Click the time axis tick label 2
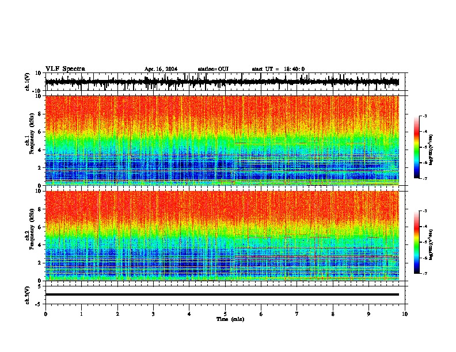The width and height of the screenshot is (456, 352). pos(117,314)
